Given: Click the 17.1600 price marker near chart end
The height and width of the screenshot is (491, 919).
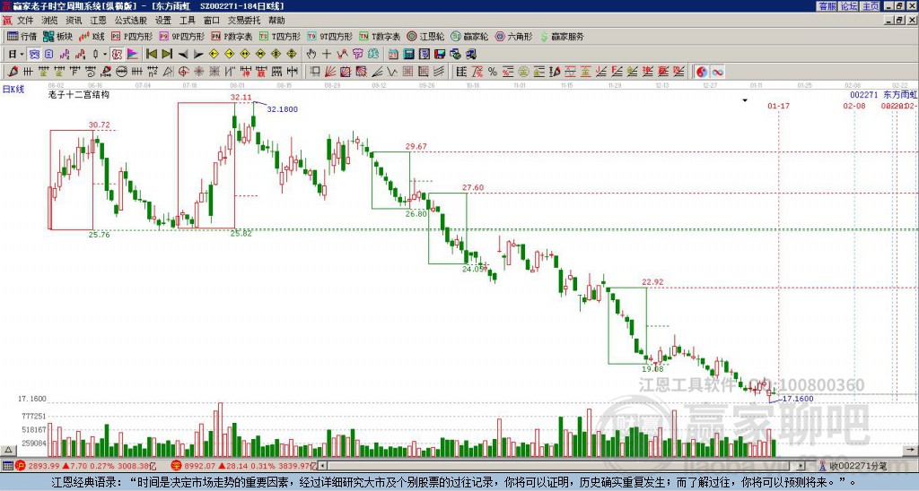Looking at the screenshot, I should pyautogui.click(x=798, y=399).
